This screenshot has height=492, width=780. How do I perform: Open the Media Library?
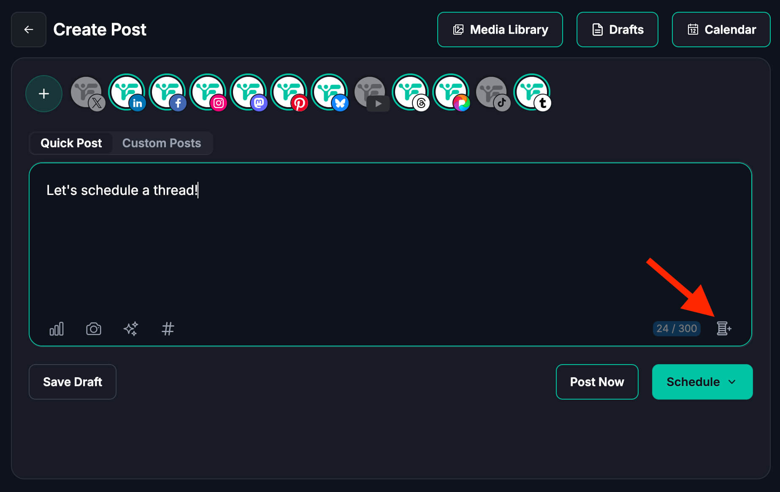point(500,30)
